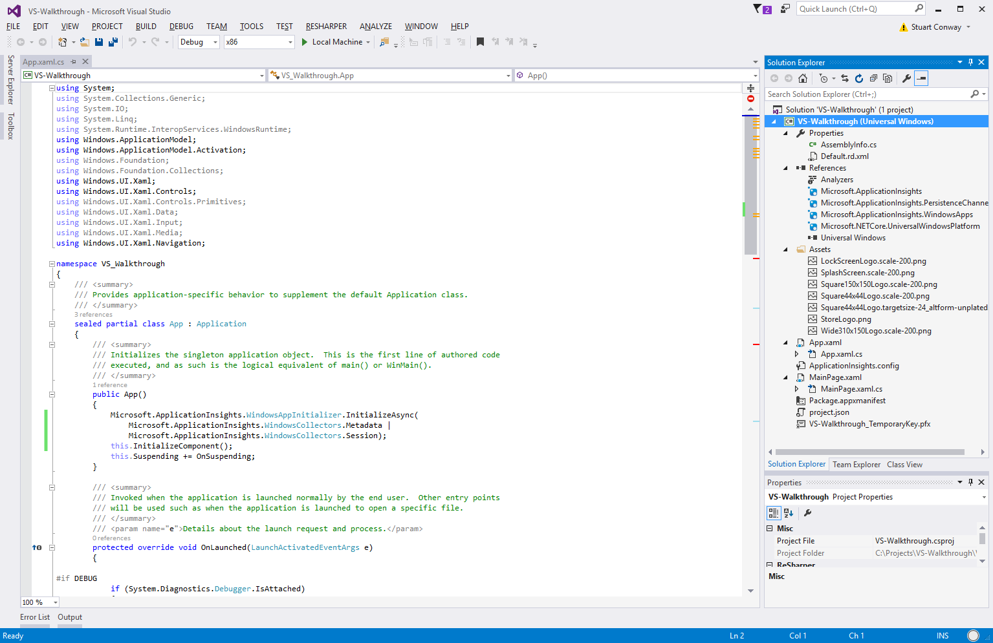Open the VS_Walkthrough.App type dropdown
993x643 pixels.
pyautogui.click(x=390, y=76)
